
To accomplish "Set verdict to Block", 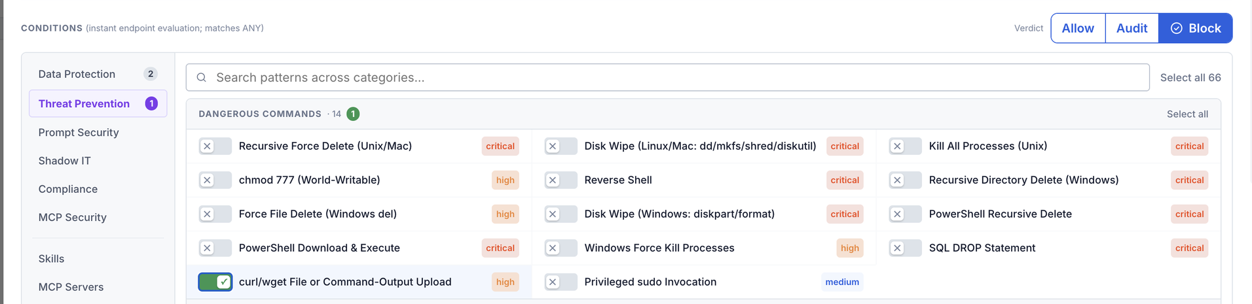I will click(1196, 28).
